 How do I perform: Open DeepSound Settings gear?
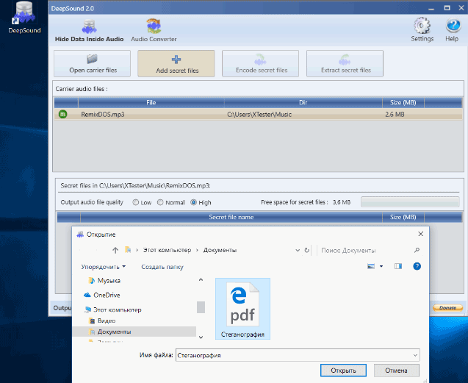(422, 30)
